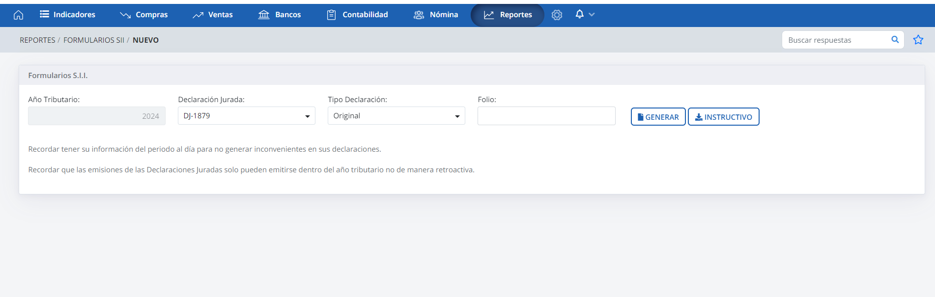Image resolution: width=935 pixels, height=297 pixels.
Task: Click into the Folio input field
Action: pos(546,116)
